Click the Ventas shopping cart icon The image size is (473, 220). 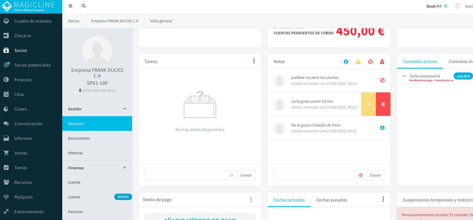6,153
